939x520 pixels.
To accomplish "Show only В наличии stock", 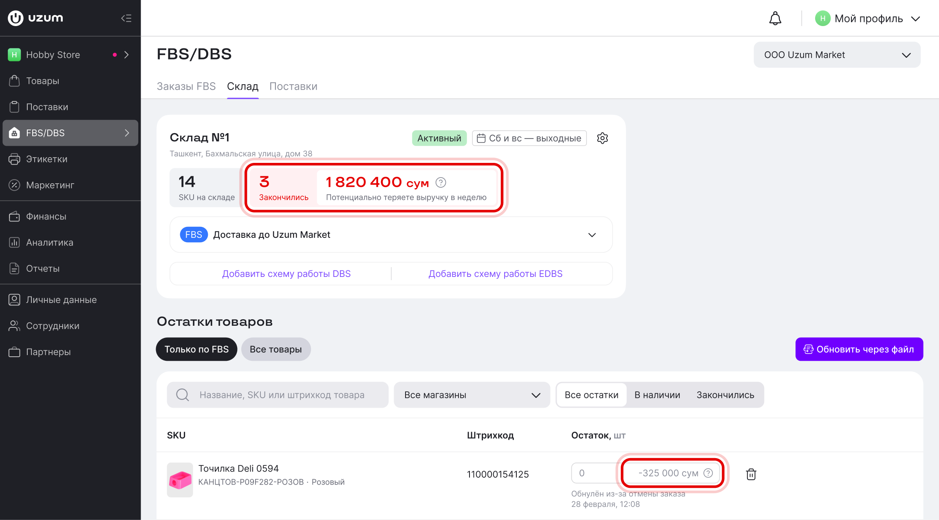I will 657,395.
